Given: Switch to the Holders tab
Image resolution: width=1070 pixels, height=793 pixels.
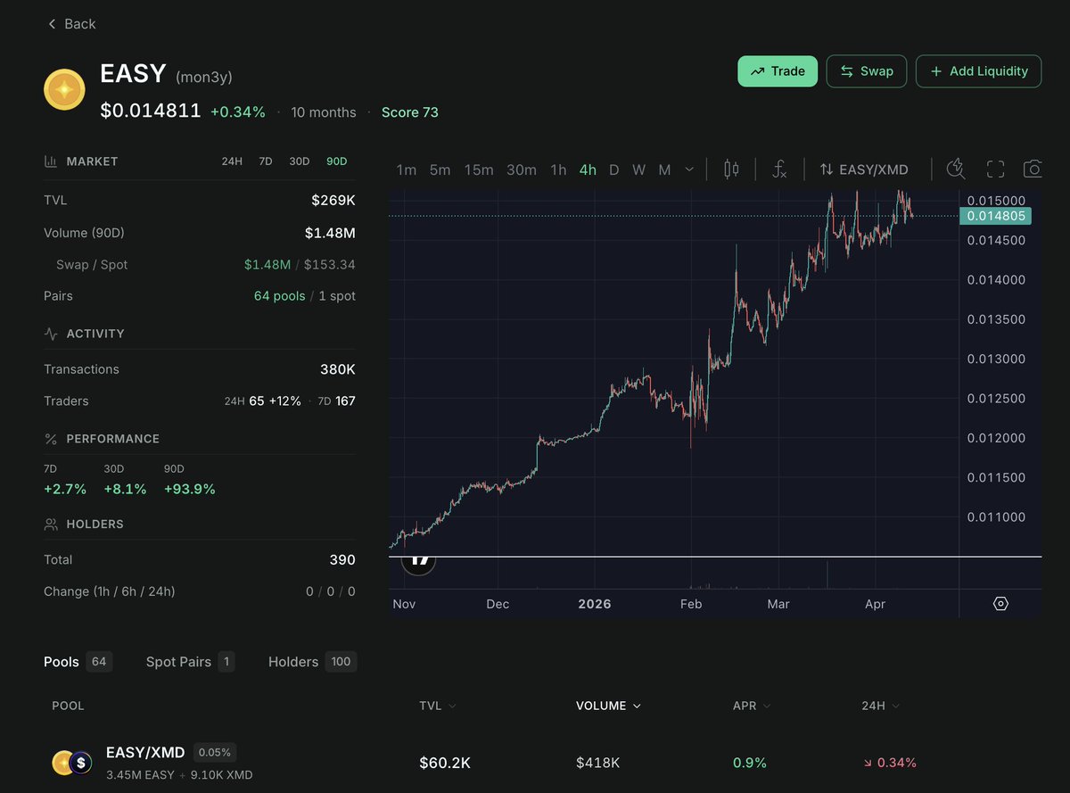Looking at the screenshot, I should (312, 662).
